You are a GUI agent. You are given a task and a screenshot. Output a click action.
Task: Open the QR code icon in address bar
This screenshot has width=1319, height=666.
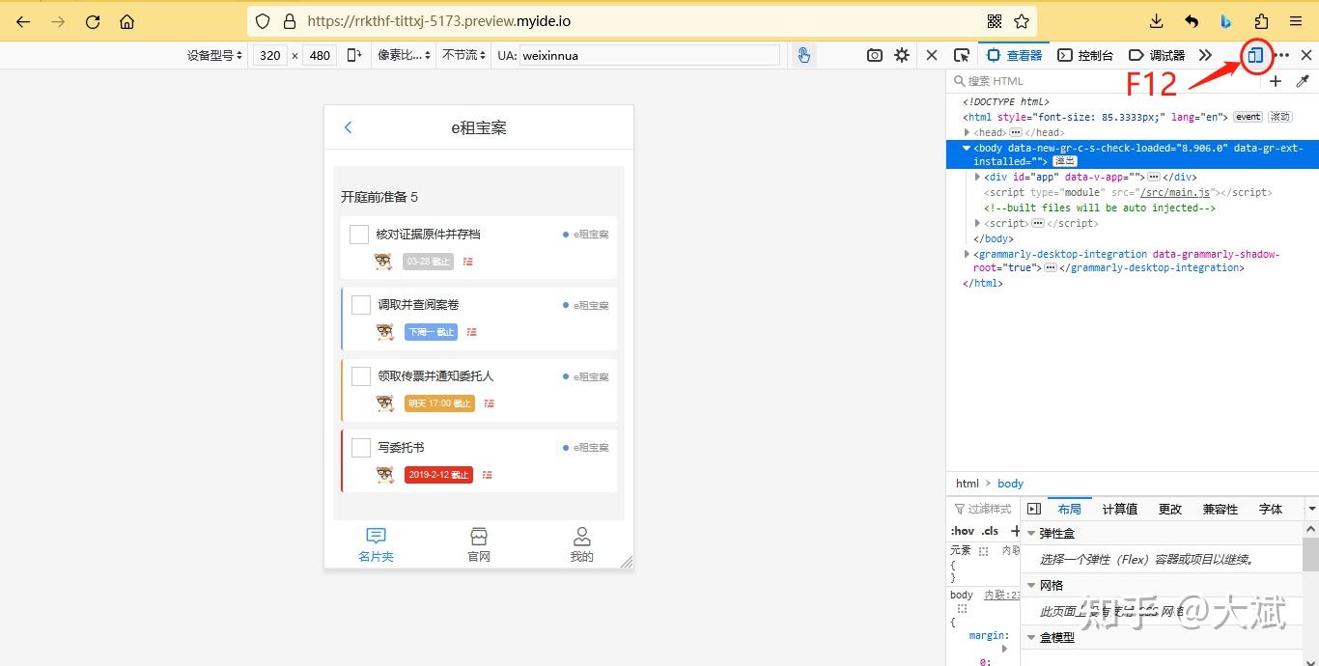point(995,20)
